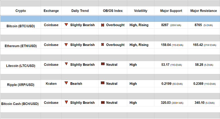
Task: Select the Bitcoin (BTC/USD) row label
Action: pos(21,26)
